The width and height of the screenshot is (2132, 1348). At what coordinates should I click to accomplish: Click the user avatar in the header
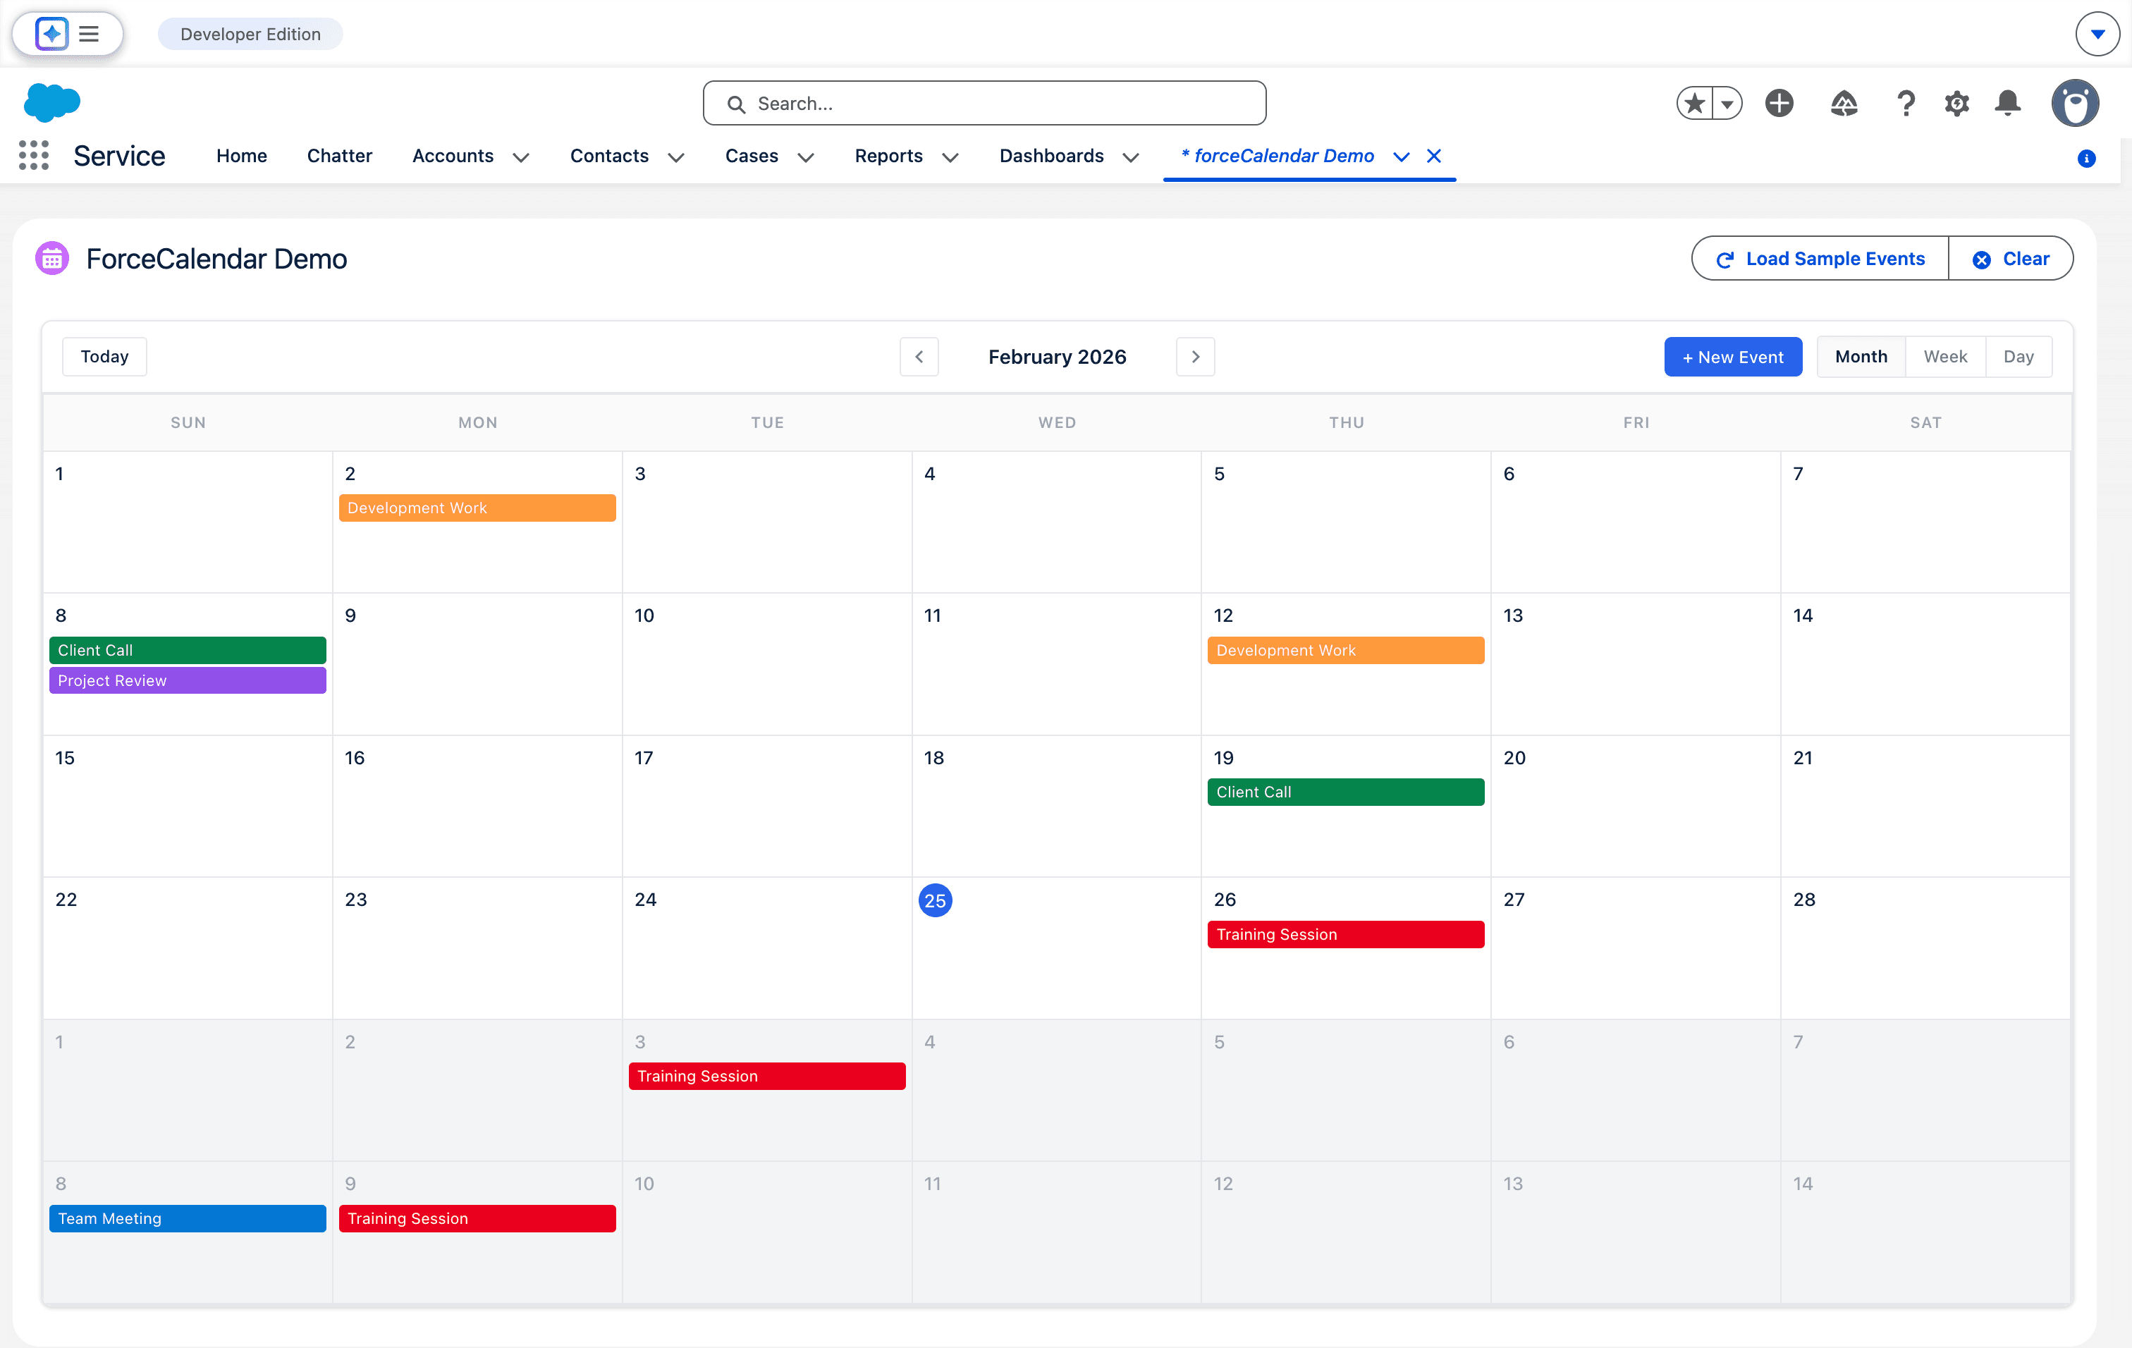click(x=2076, y=103)
